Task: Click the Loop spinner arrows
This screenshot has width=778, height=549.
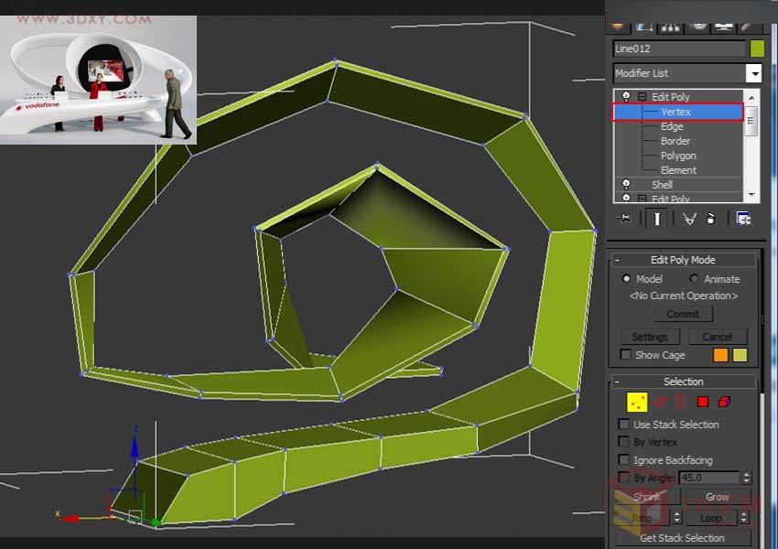Action: point(743,518)
